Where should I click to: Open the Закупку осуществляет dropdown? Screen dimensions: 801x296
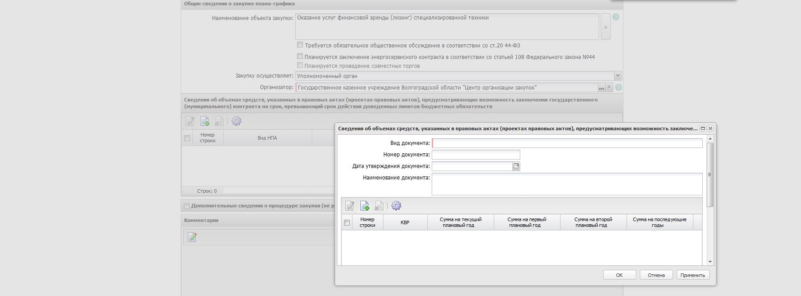pos(618,76)
